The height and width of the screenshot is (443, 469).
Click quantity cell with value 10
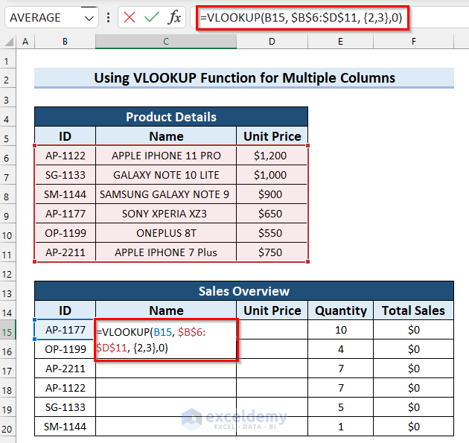coord(340,330)
